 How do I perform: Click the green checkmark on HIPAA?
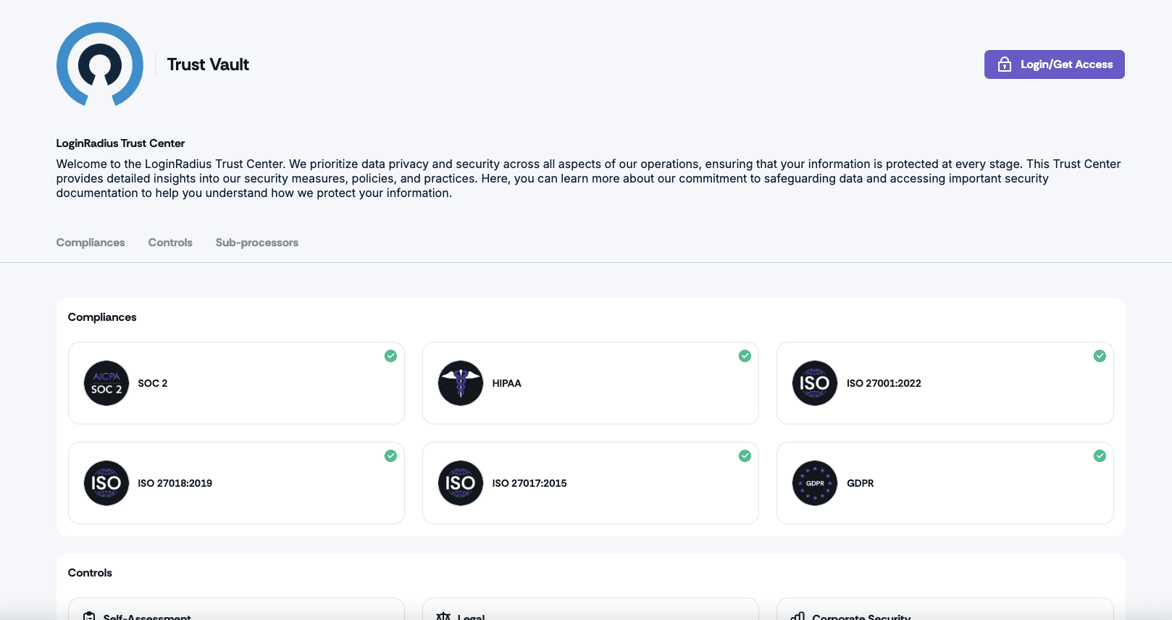pyautogui.click(x=745, y=356)
